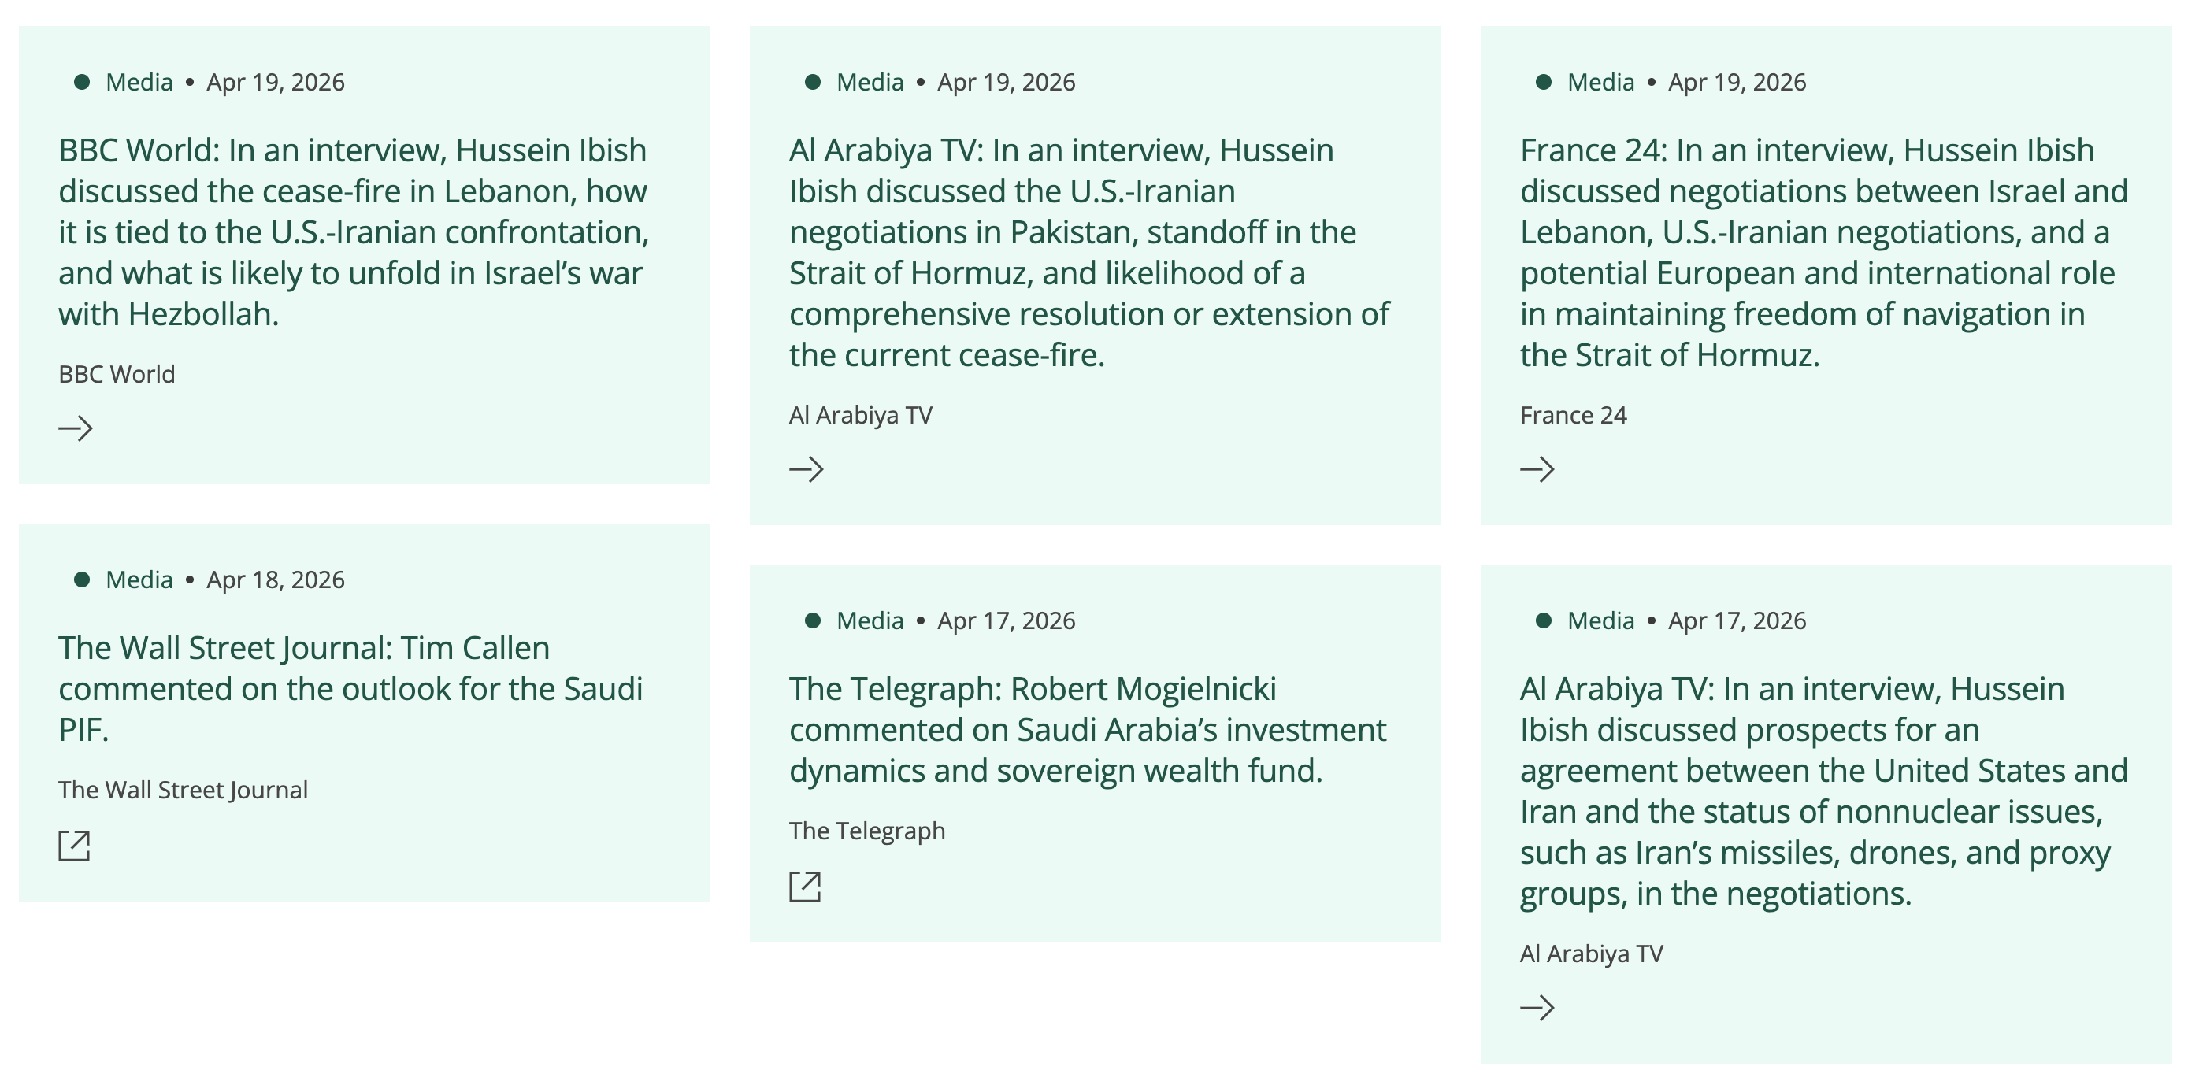Open BBC World interview headline on Lebanon cease-fire
The height and width of the screenshot is (1085, 2199).
(x=354, y=231)
